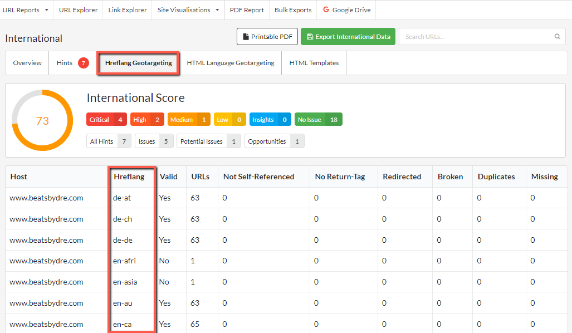Show Insights hints filter

click(270, 120)
